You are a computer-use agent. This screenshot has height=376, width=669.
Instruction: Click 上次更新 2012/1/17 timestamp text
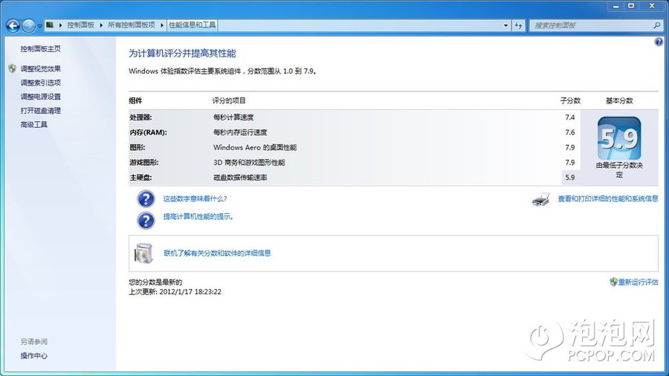175,292
